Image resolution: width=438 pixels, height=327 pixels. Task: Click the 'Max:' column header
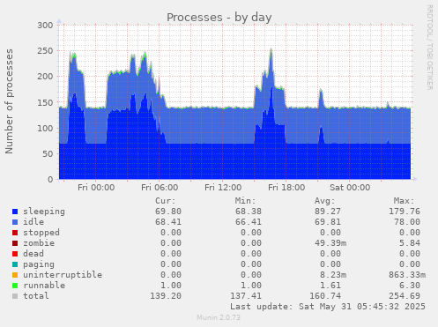(x=405, y=201)
